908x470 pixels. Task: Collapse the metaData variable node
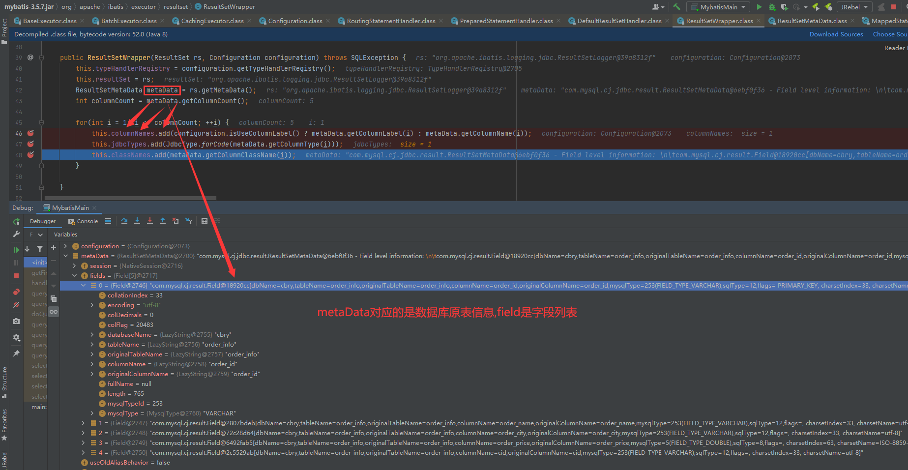pyautogui.click(x=66, y=256)
